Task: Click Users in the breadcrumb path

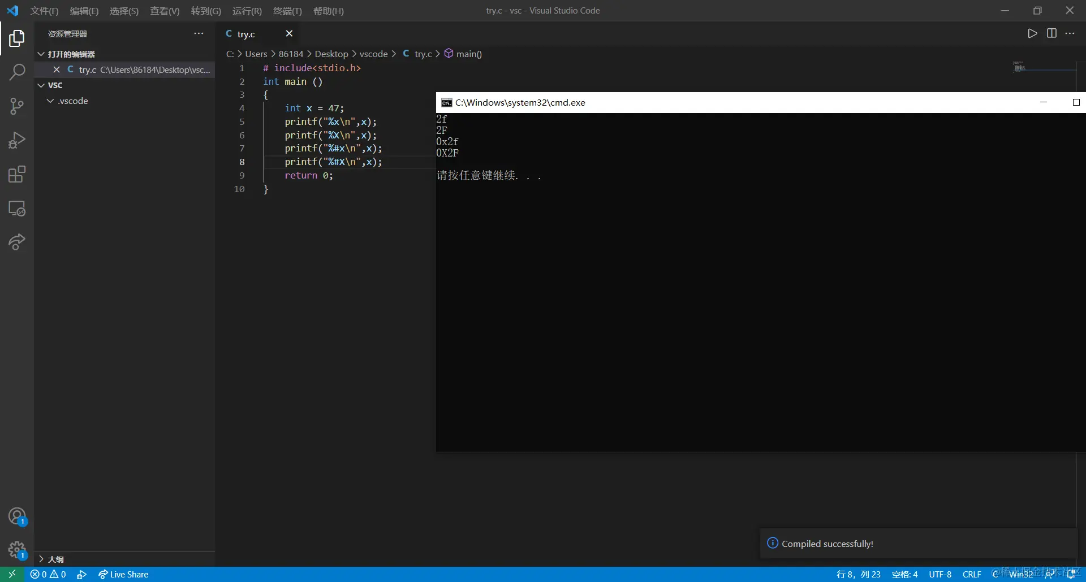Action: [x=256, y=54]
